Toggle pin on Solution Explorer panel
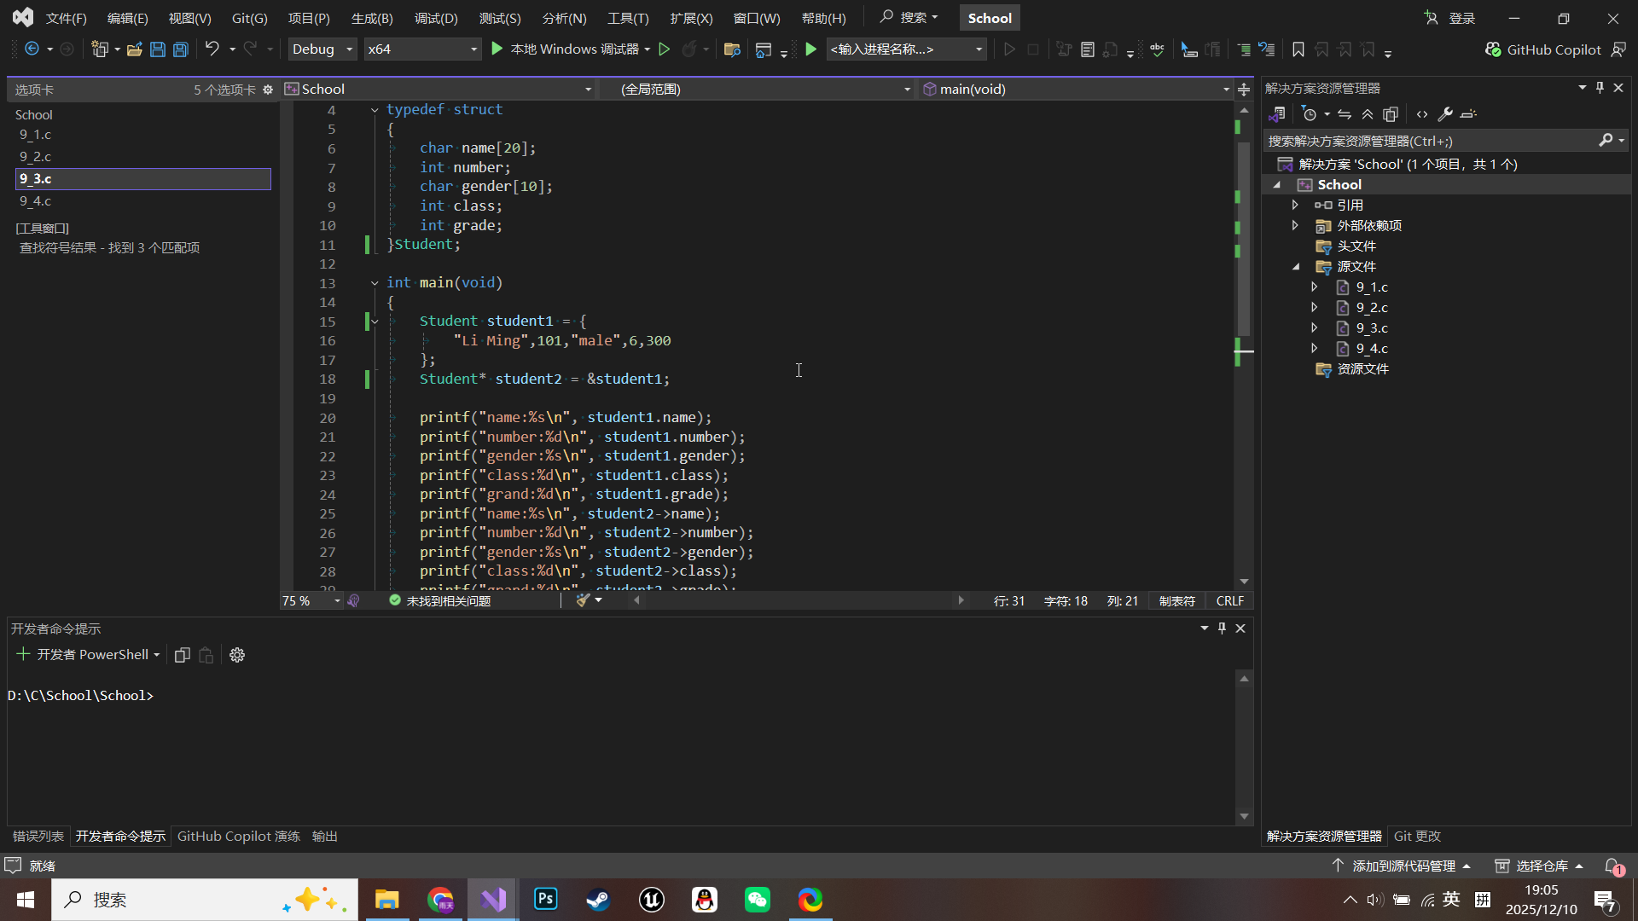The height and width of the screenshot is (921, 1638). point(1600,88)
